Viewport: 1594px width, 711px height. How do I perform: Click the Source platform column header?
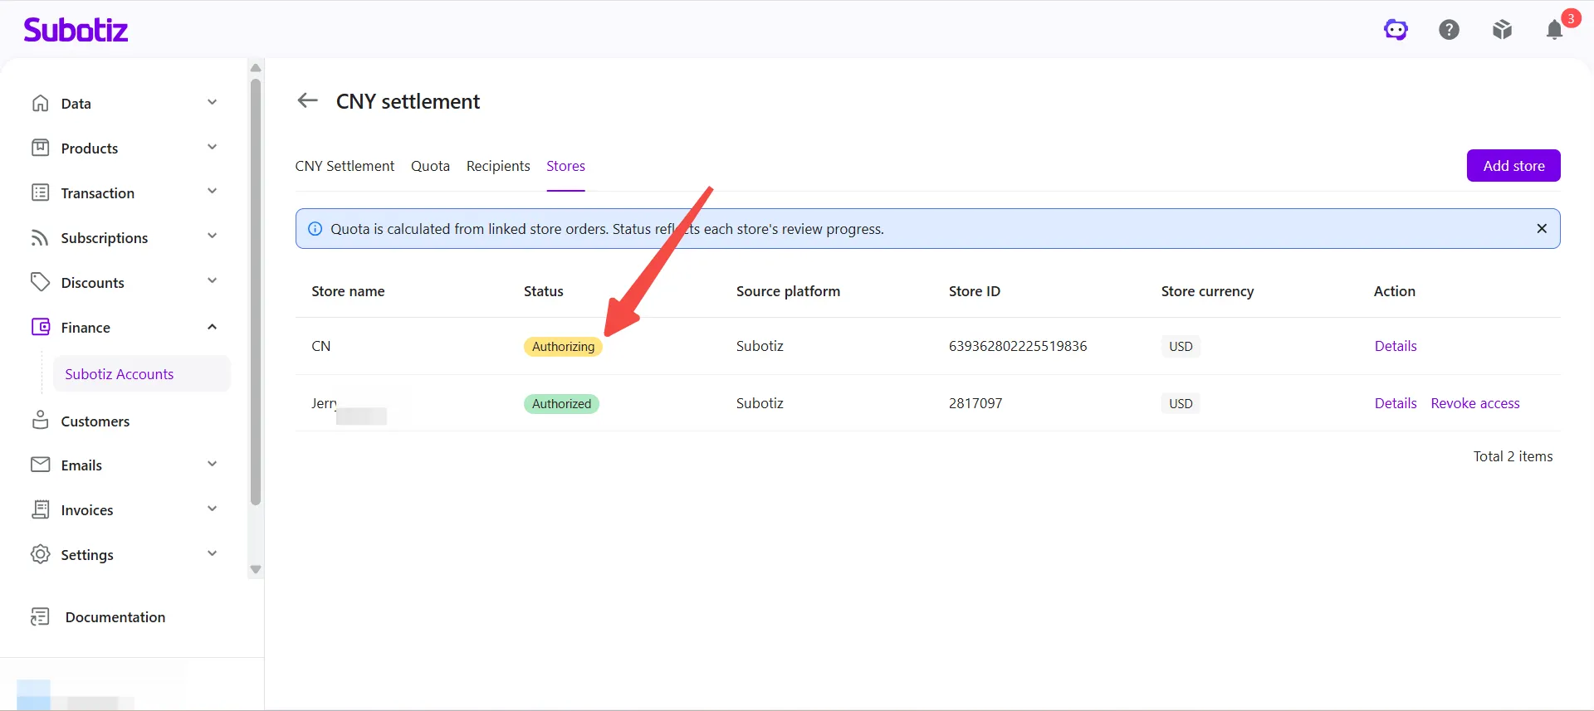click(x=788, y=291)
